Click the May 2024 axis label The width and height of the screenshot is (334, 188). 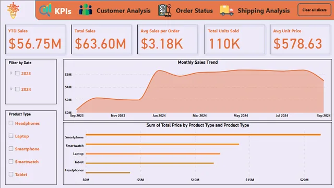pyautogui.click(x=241, y=115)
